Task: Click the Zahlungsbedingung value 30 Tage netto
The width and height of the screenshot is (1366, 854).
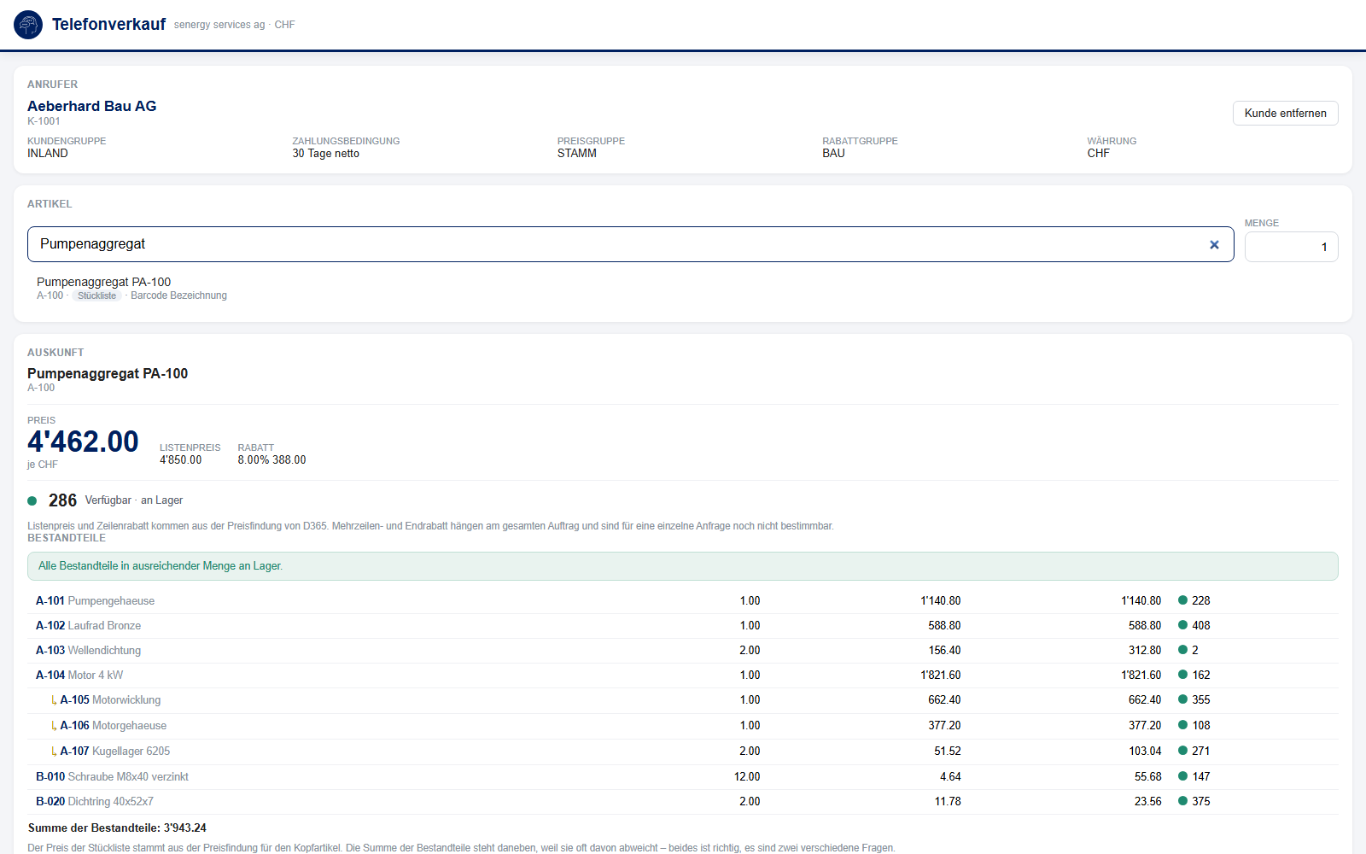Action: click(x=325, y=154)
